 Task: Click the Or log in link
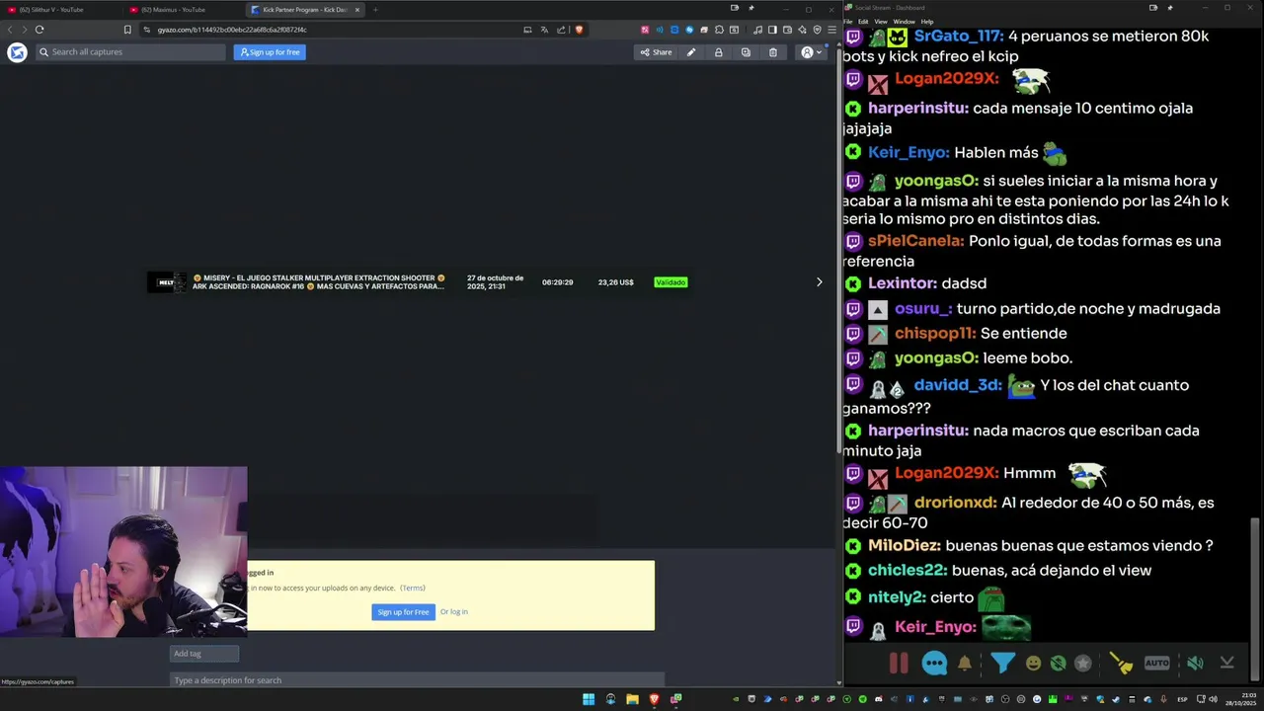point(454,611)
